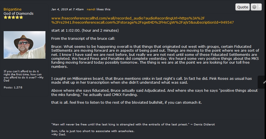Click the five gold rank stars
Image resolution: width=266 pixels, height=139 pixels.
[13, 18]
